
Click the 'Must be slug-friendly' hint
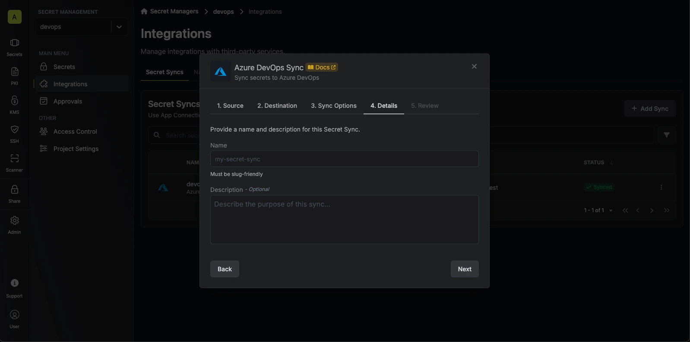coord(236,174)
